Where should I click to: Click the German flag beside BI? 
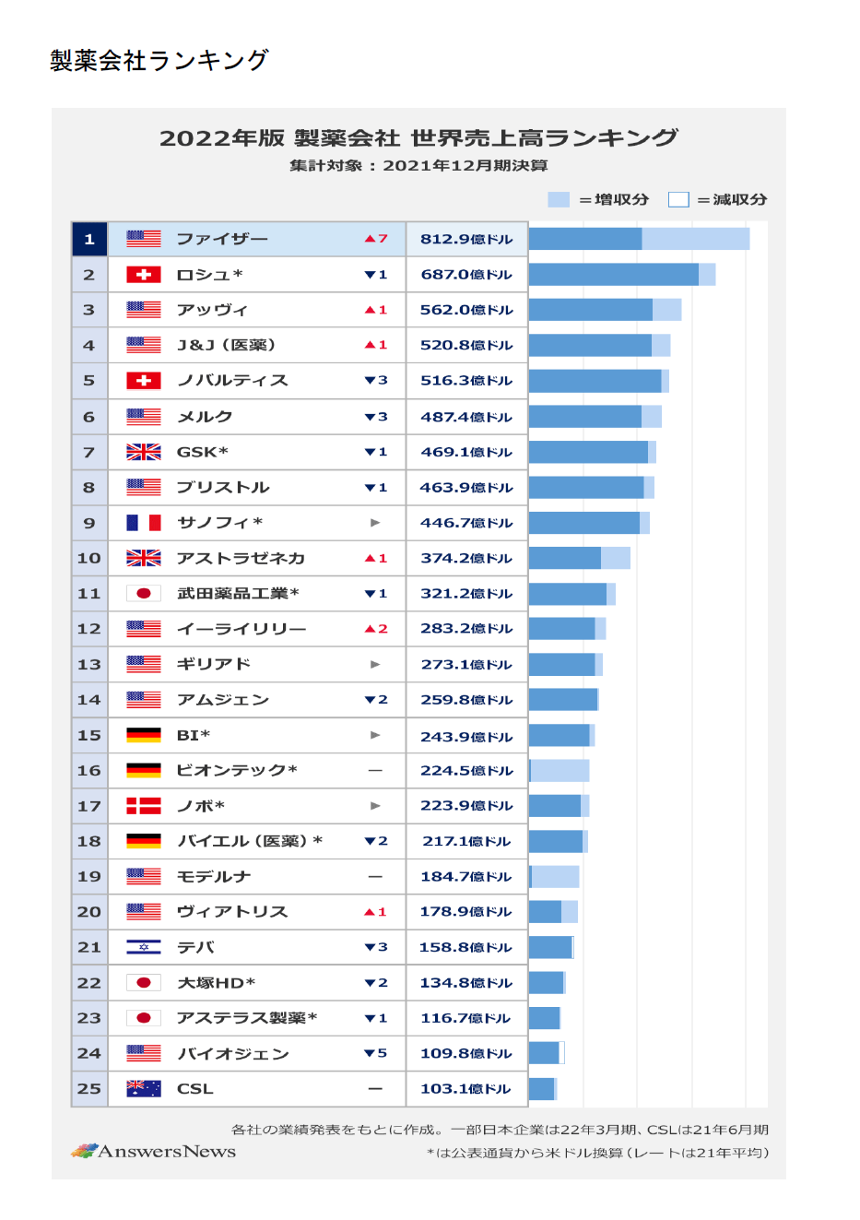coord(144,735)
